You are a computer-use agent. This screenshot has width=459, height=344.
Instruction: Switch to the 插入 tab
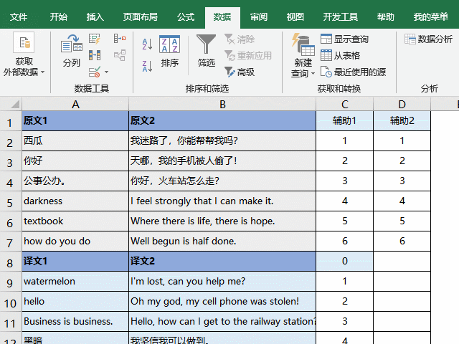95,17
